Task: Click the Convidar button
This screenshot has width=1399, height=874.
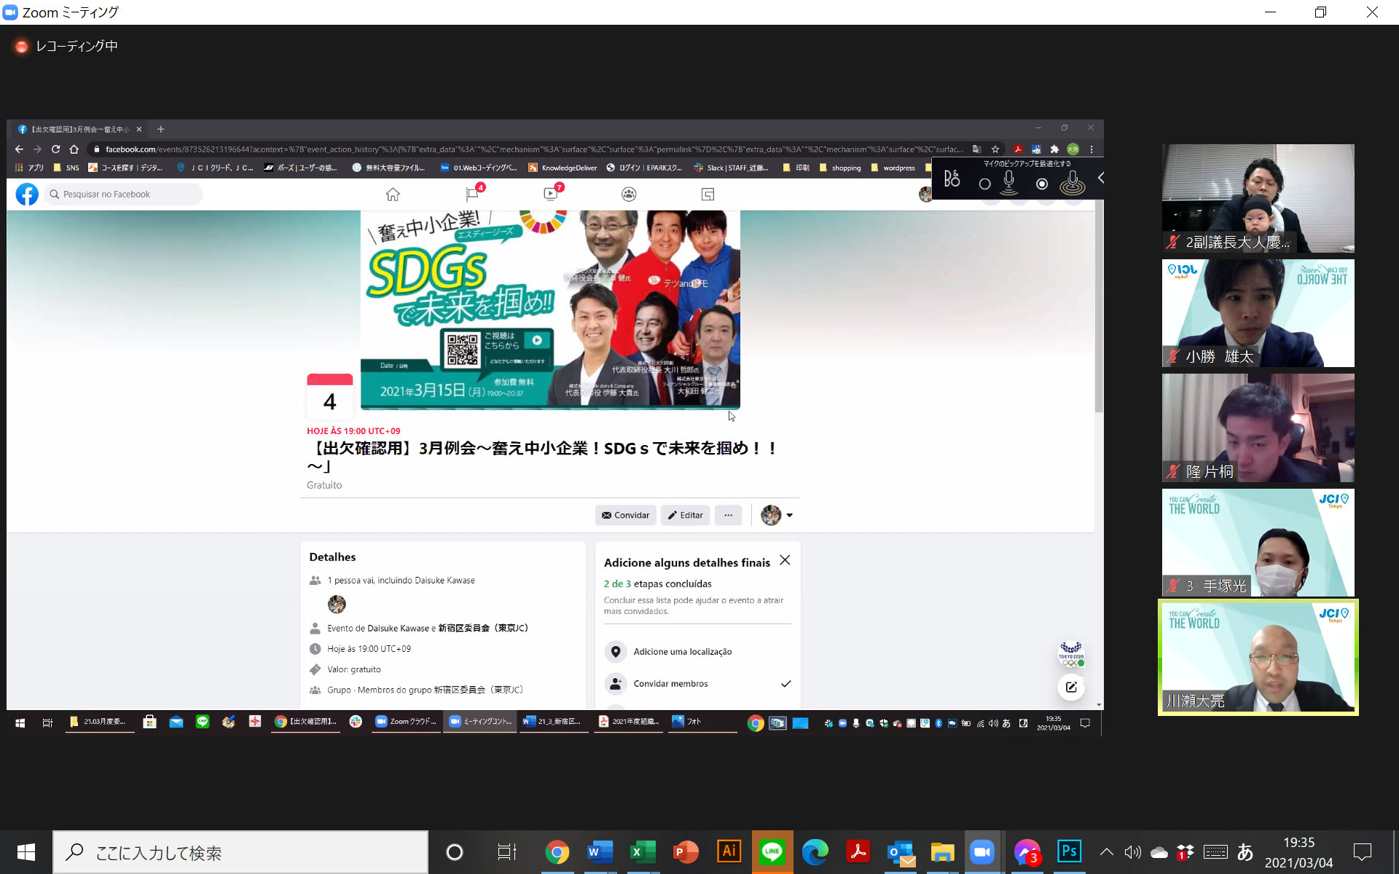Action: 625,516
